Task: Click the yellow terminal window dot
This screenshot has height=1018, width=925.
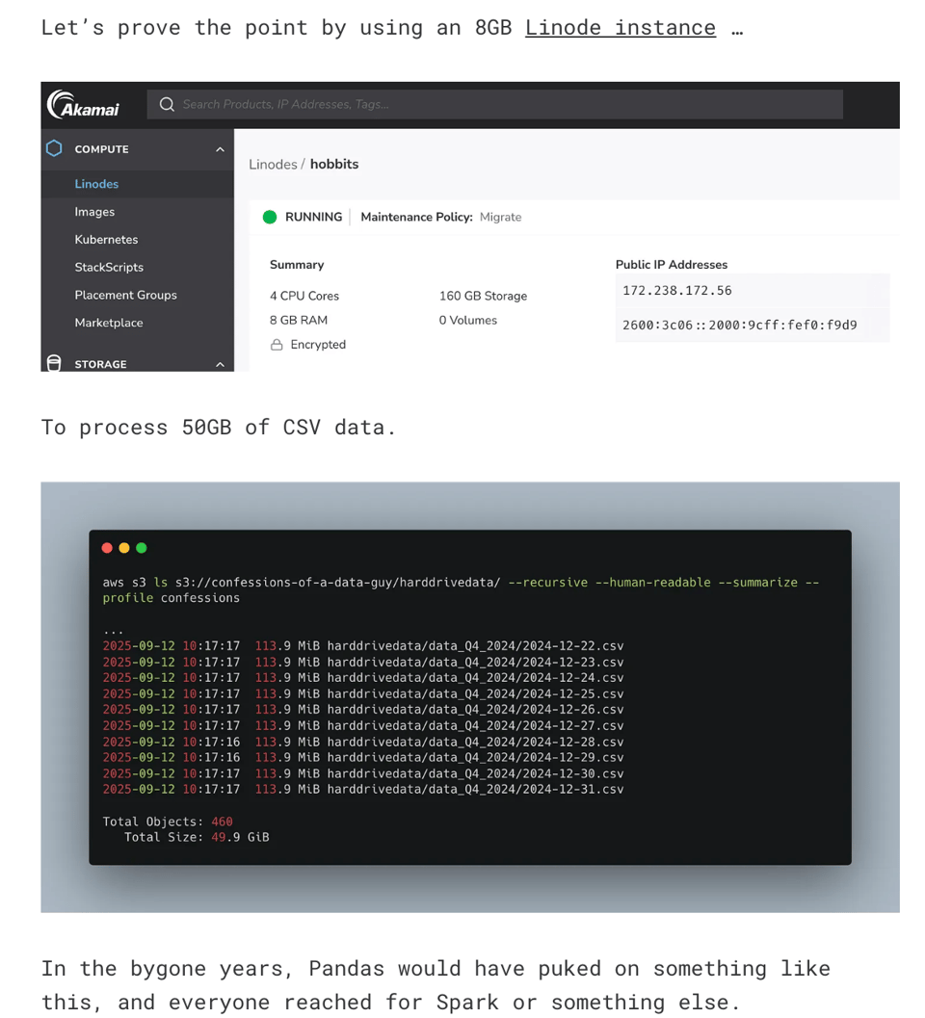Action: click(124, 548)
